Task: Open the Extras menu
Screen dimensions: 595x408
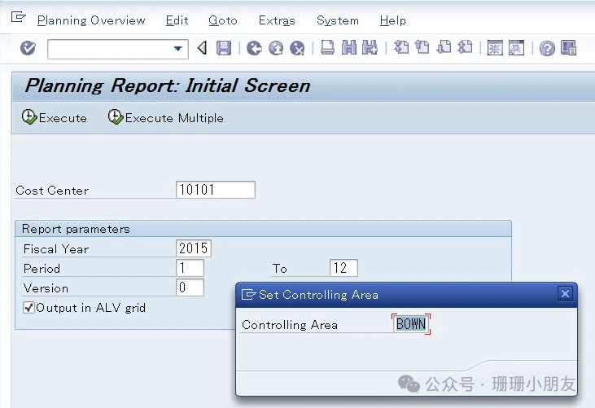Action: (x=277, y=20)
